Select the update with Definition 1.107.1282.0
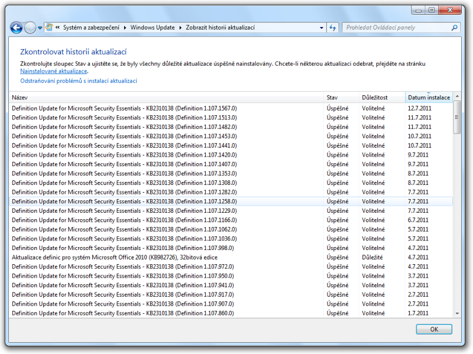Image resolution: width=473 pixels, height=354 pixels. [x=231, y=192]
